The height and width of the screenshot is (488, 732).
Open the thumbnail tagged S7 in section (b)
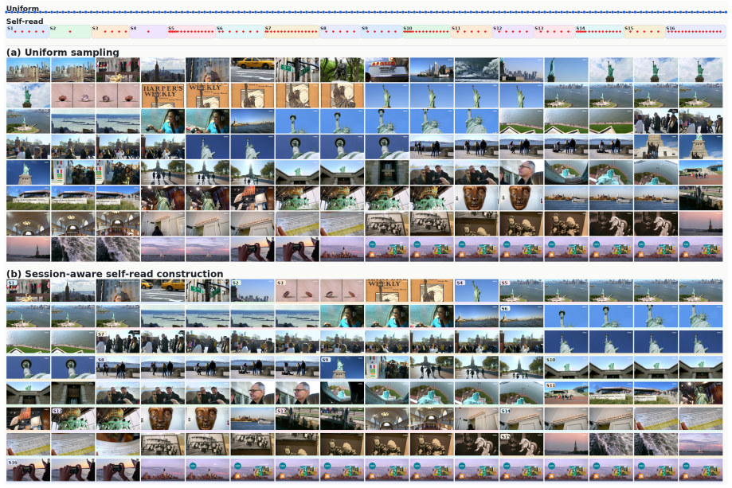click(x=118, y=342)
